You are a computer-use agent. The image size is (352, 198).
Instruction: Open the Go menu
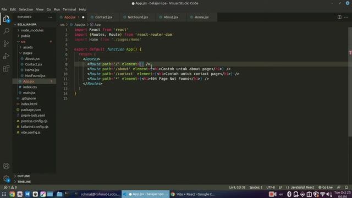49,9
